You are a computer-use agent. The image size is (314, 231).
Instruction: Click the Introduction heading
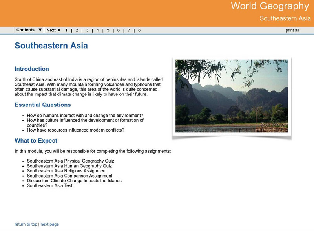(x=32, y=69)
